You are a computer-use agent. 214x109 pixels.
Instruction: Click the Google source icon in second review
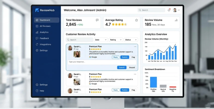pyautogui.click(x=90, y=84)
